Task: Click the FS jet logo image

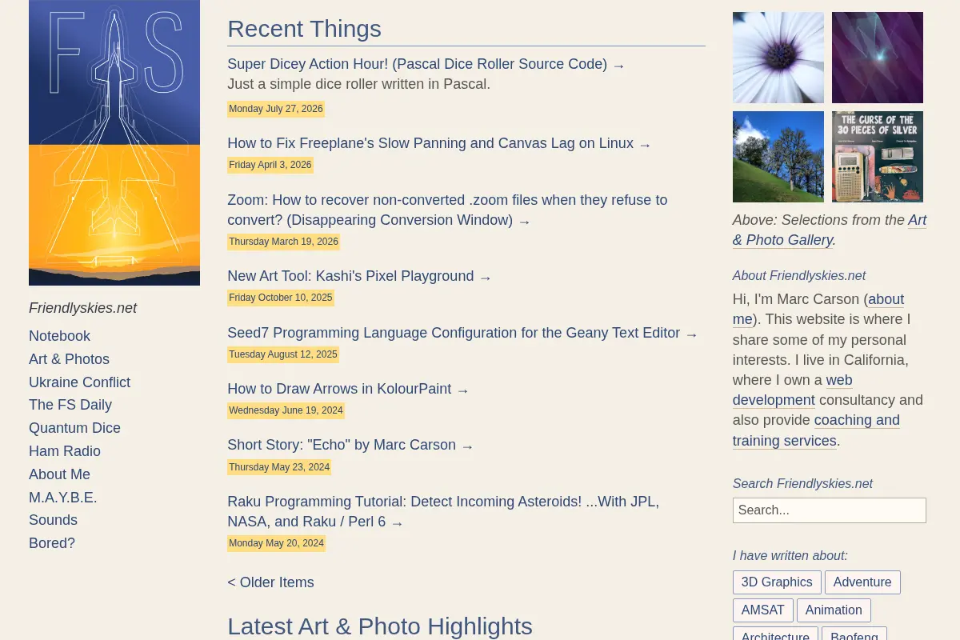Action: [x=114, y=142]
